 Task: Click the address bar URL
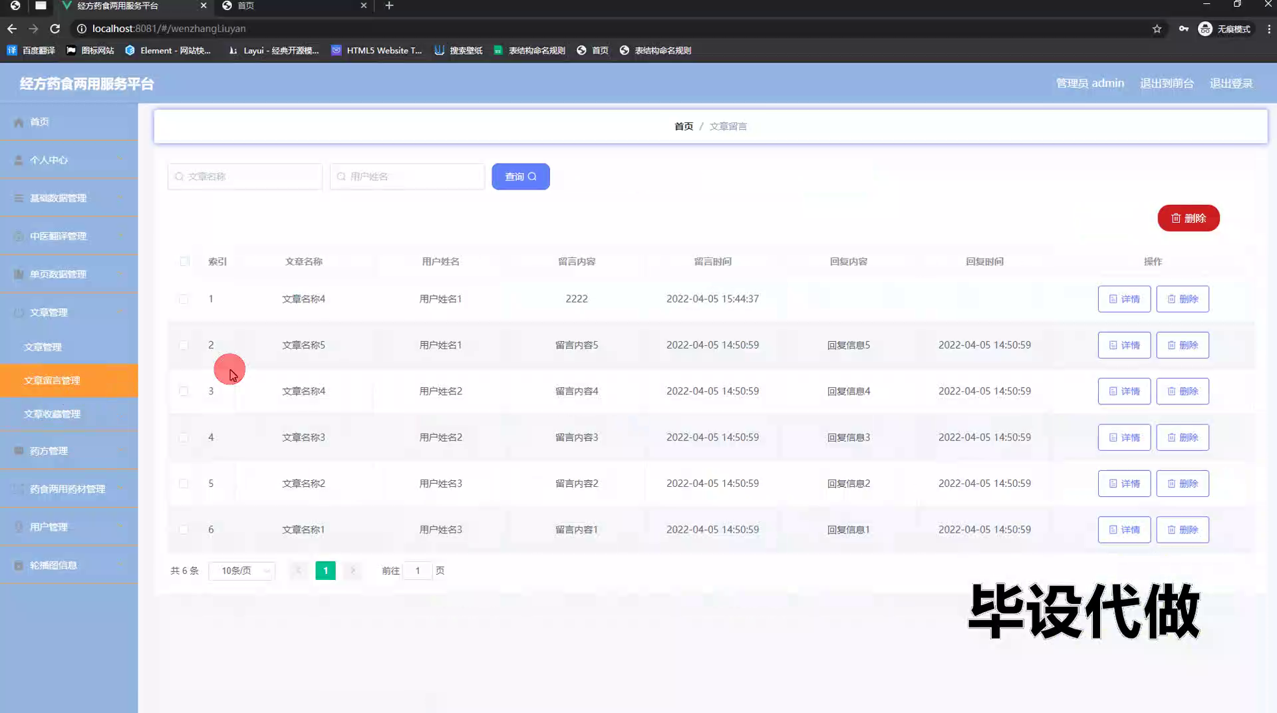click(169, 29)
